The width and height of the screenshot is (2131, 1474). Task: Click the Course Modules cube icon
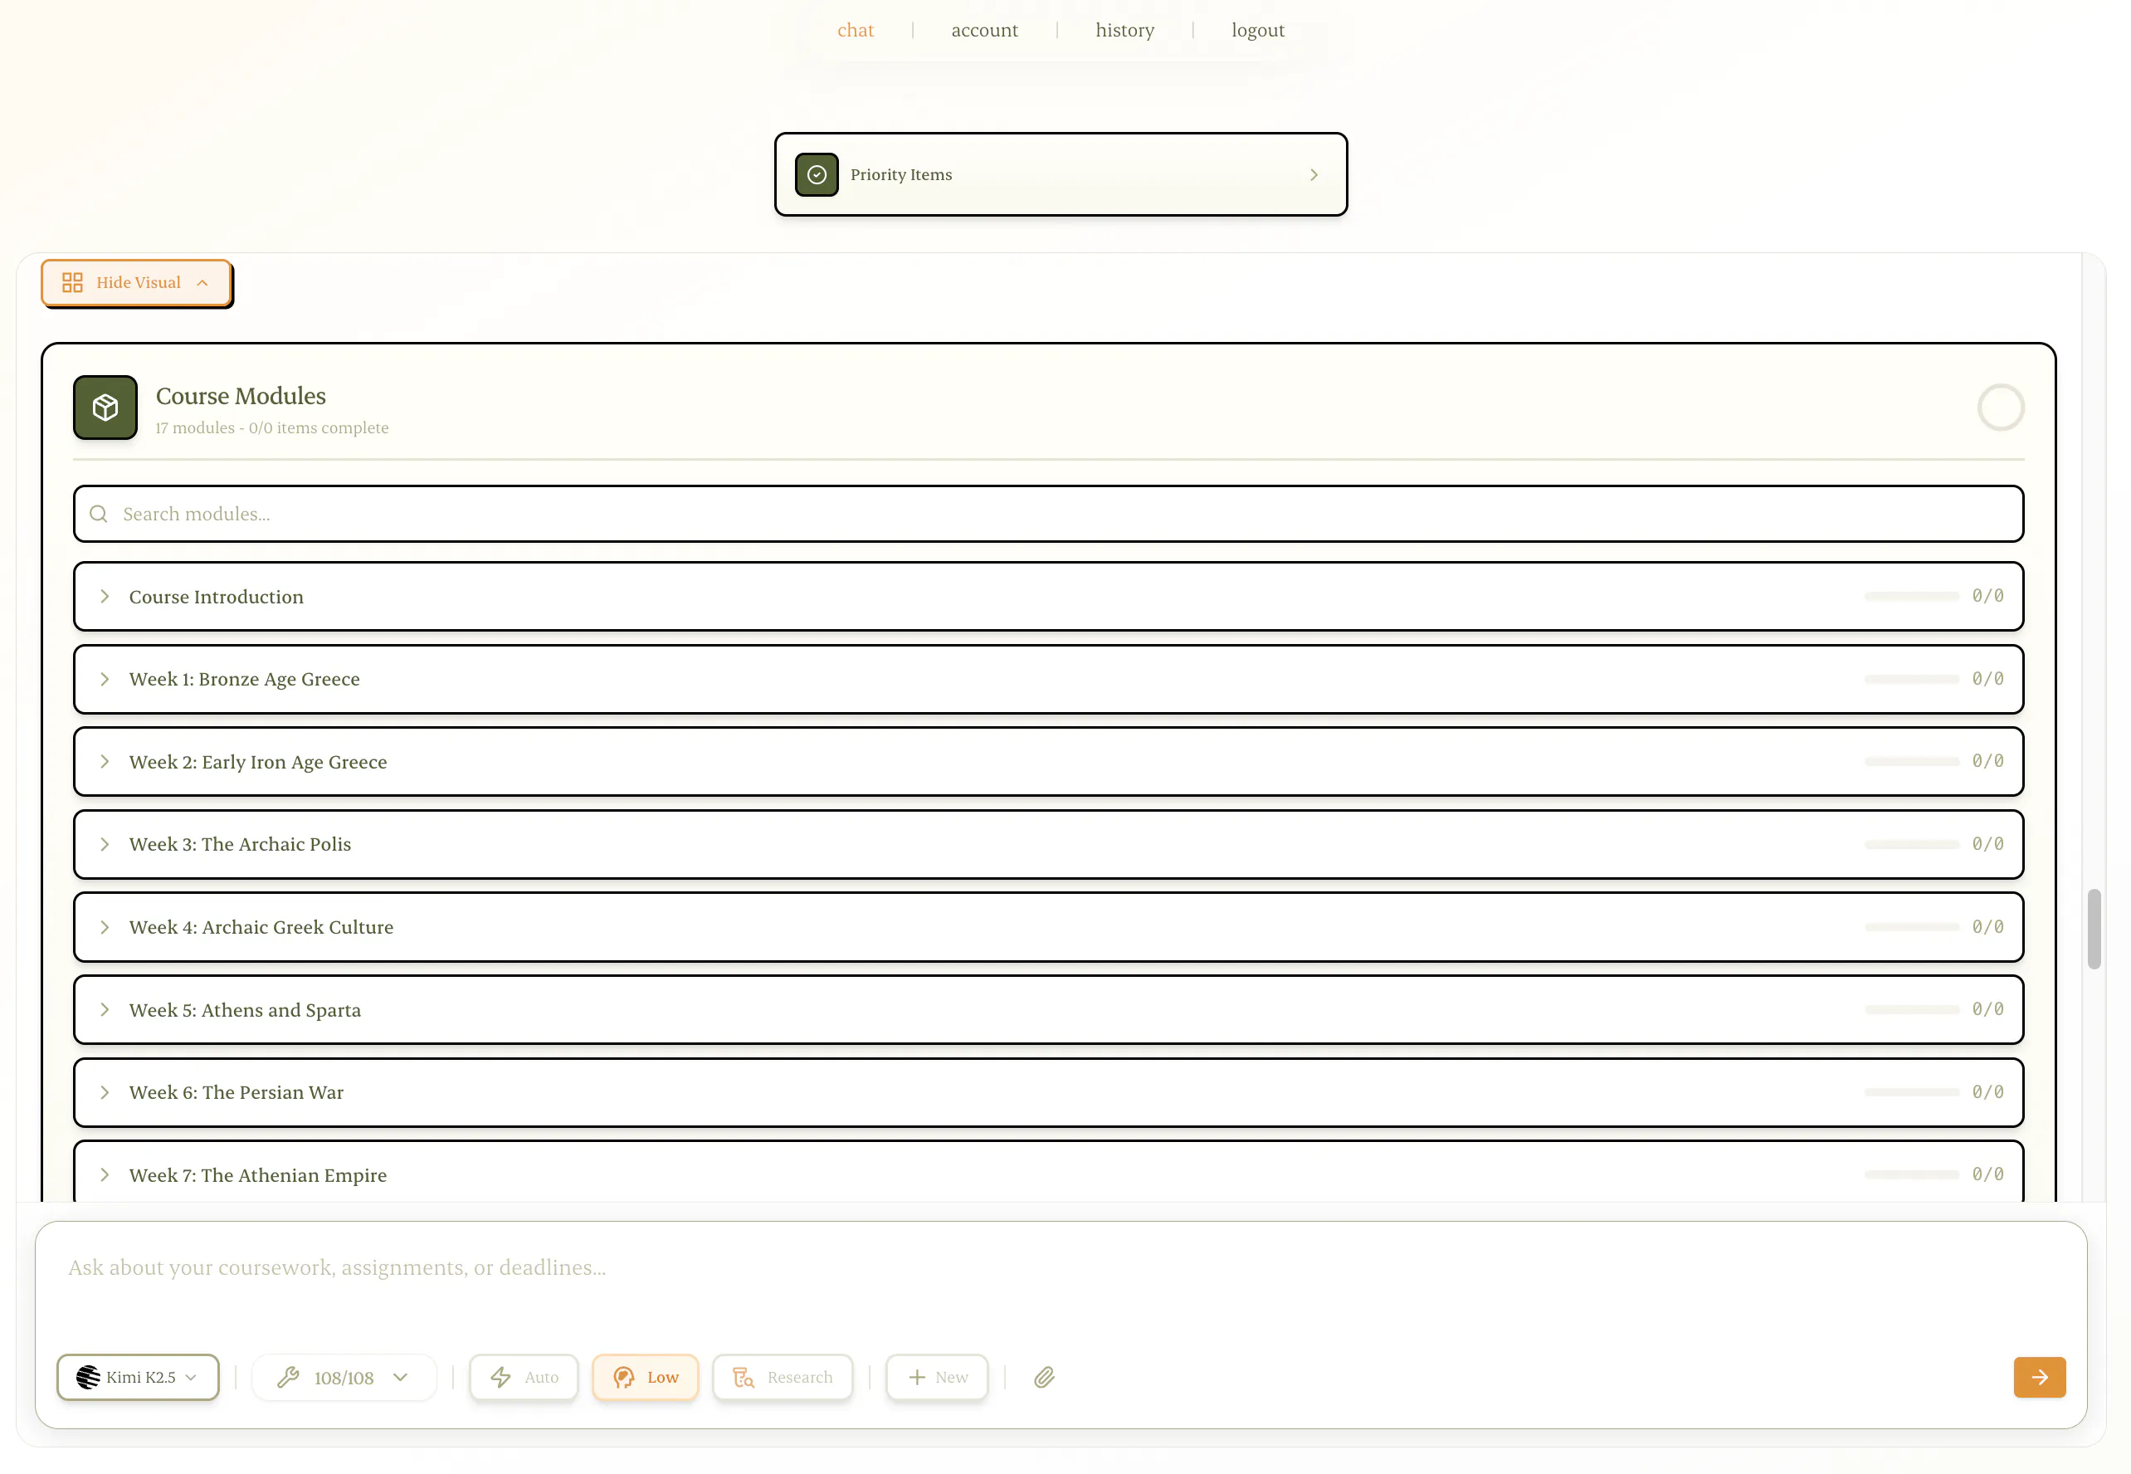[x=105, y=408]
